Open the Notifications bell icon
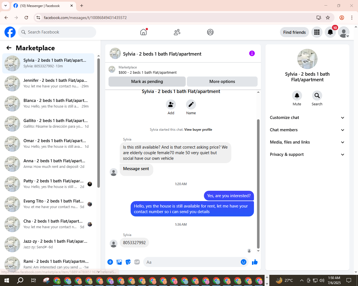Screen dimensions: 358x286 [x=330, y=32]
